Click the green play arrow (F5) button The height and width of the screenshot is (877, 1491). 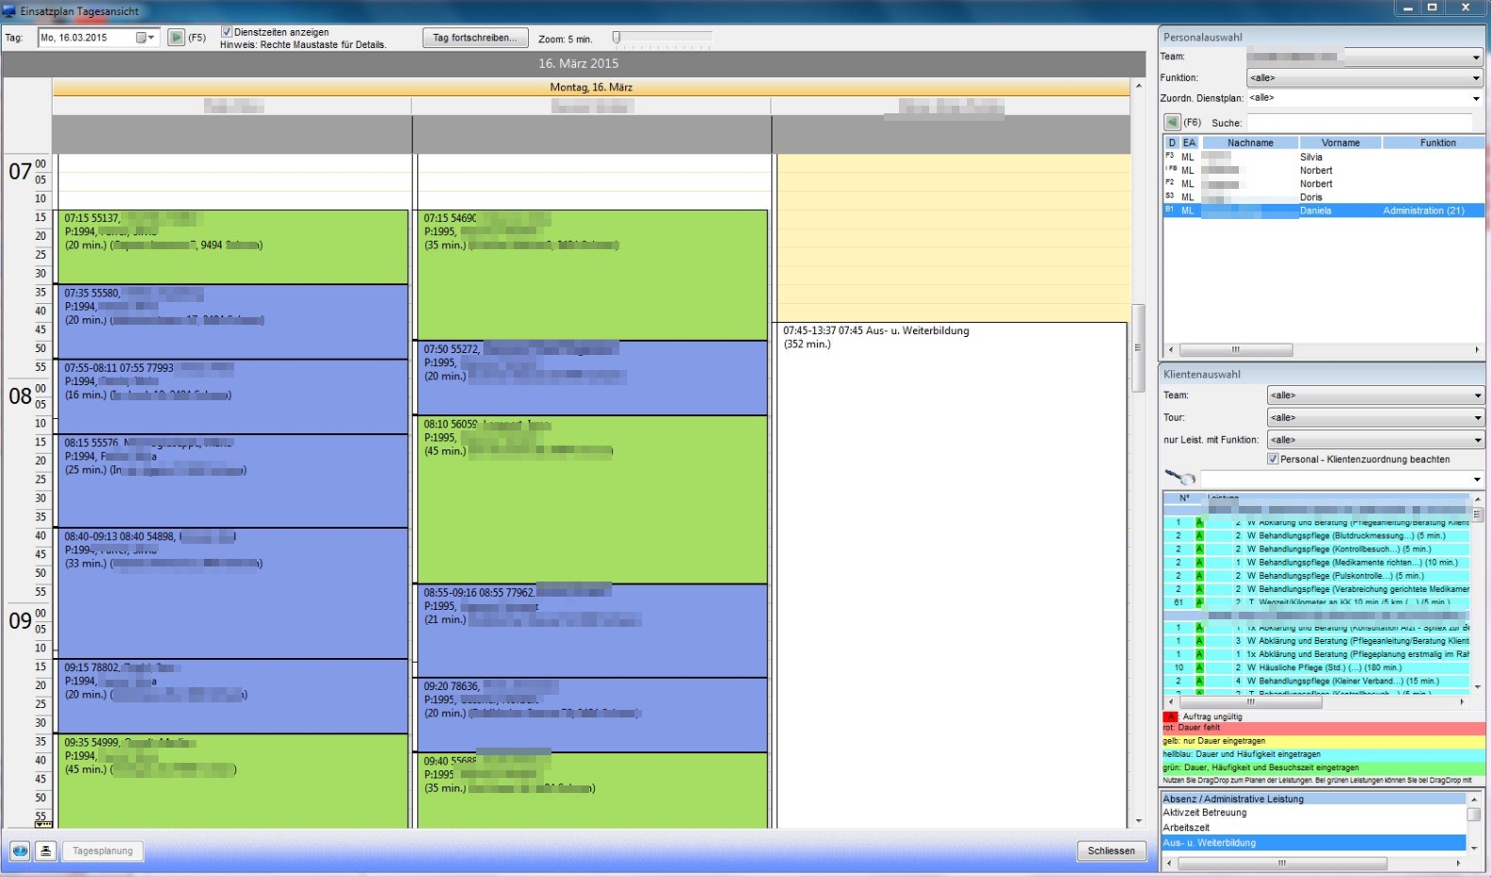point(176,38)
